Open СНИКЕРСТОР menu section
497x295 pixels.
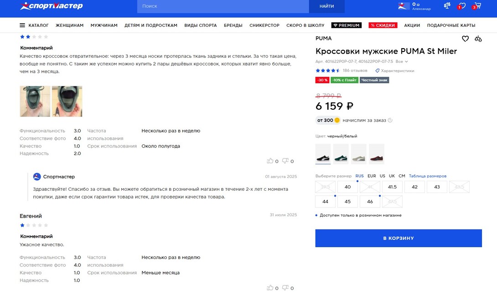pyautogui.click(x=264, y=25)
